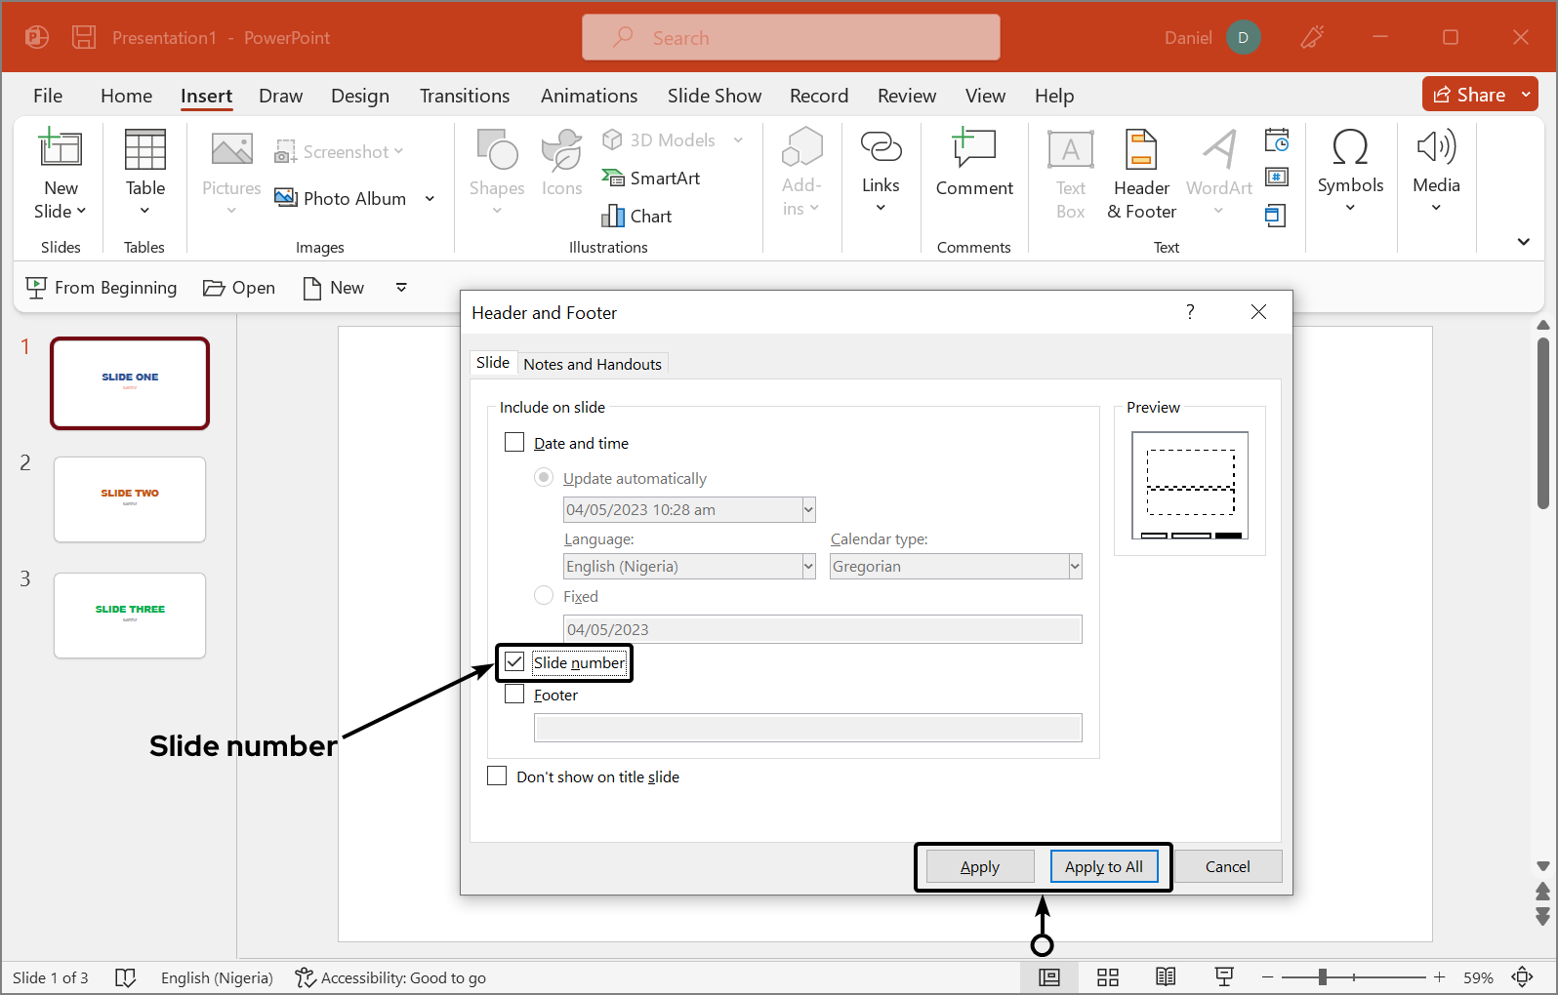Start slideshow From Beginning

[x=102, y=288]
